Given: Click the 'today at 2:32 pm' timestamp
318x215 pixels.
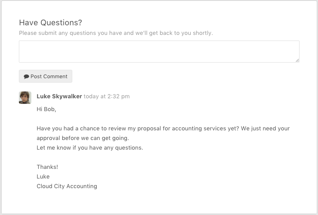Looking at the screenshot, I should point(106,96).
